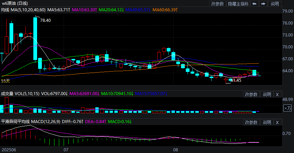Click the 61.45 low price marker
Screen dimensions: 294x153
(x=235, y=80)
